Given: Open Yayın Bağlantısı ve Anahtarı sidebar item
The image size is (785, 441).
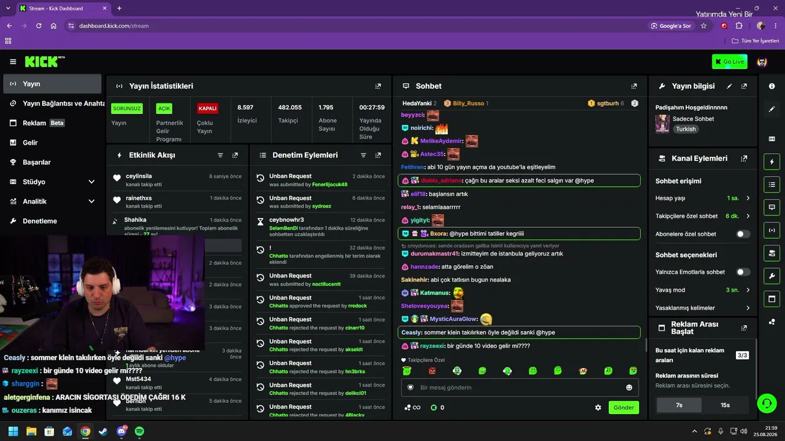Looking at the screenshot, I should [x=53, y=104].
